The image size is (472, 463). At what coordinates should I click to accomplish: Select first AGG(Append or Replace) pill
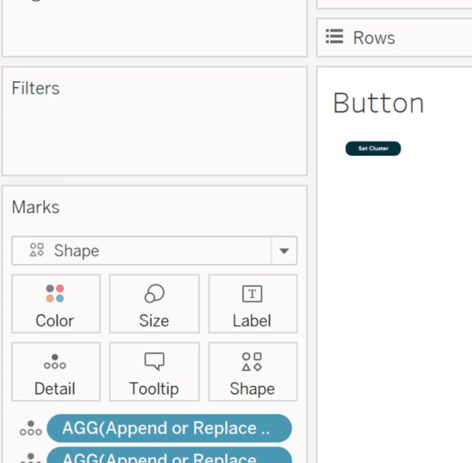point(168,428)
